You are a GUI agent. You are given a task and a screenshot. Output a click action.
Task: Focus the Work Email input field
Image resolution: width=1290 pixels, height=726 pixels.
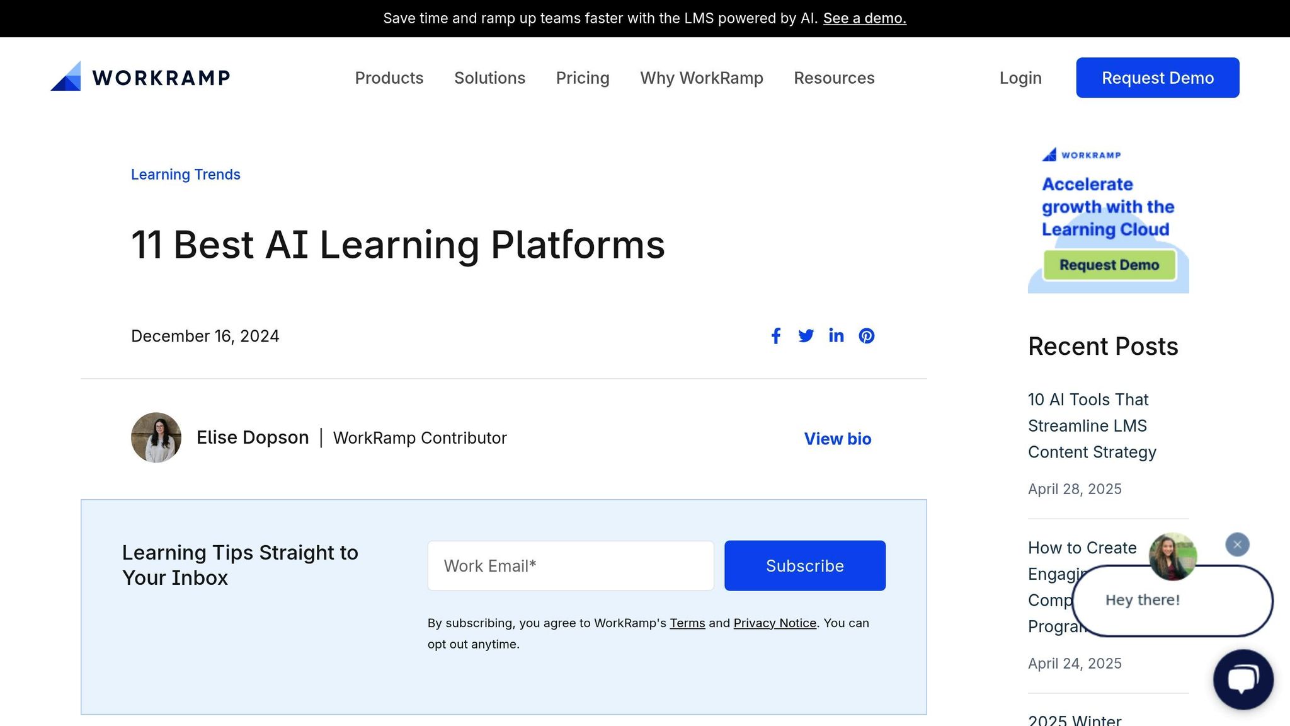(571, 565)
